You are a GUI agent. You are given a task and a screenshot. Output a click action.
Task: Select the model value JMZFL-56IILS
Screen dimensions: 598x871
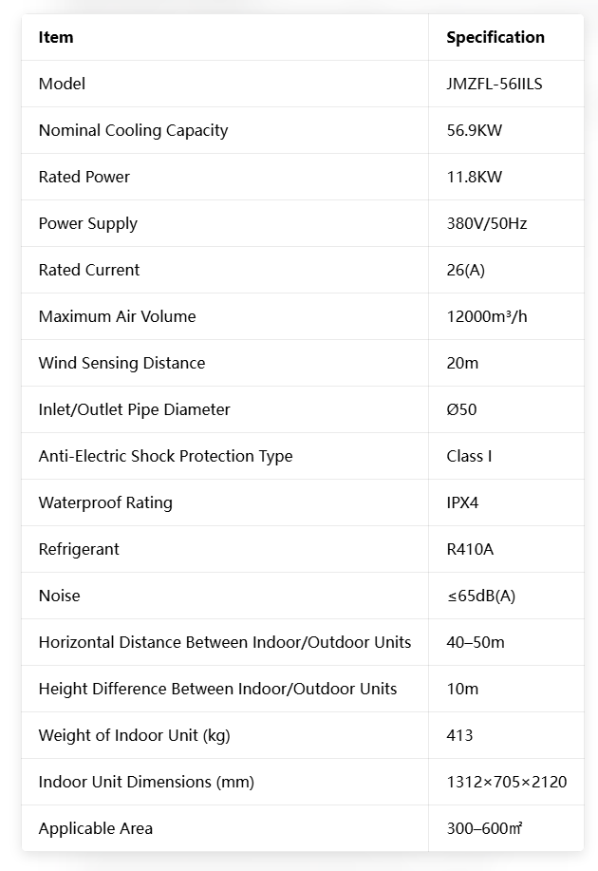[495, 84]
